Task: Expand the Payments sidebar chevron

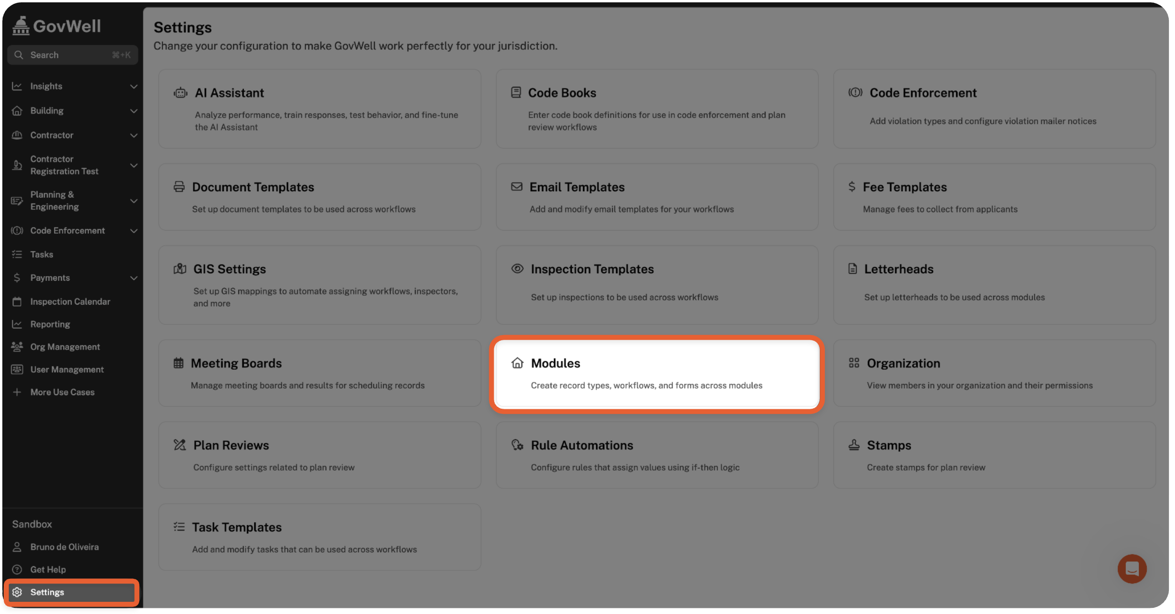Action: (134, 278)
